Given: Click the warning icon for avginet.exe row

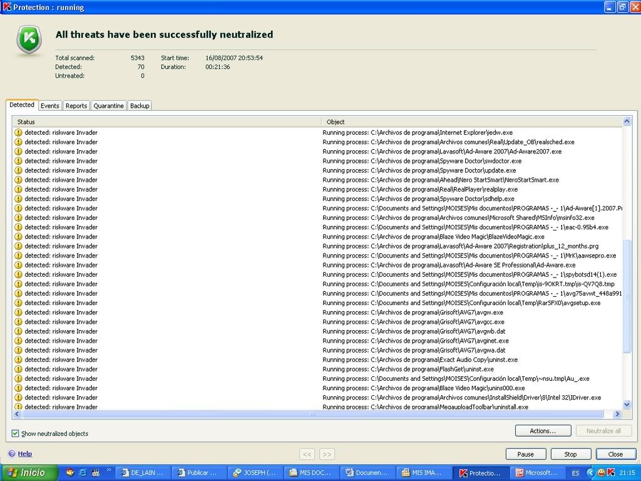Looking at the screenshot, I should [18, 341].
